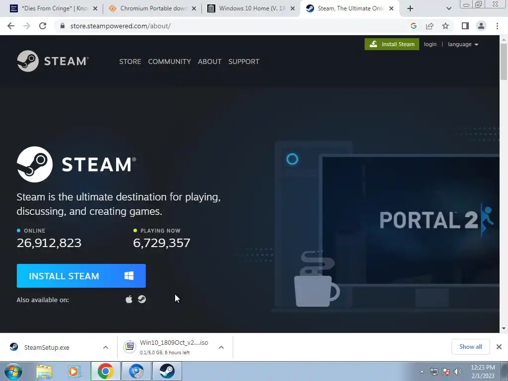
Task: Open the SteamSetup.exe download
Action: point(47,347)
